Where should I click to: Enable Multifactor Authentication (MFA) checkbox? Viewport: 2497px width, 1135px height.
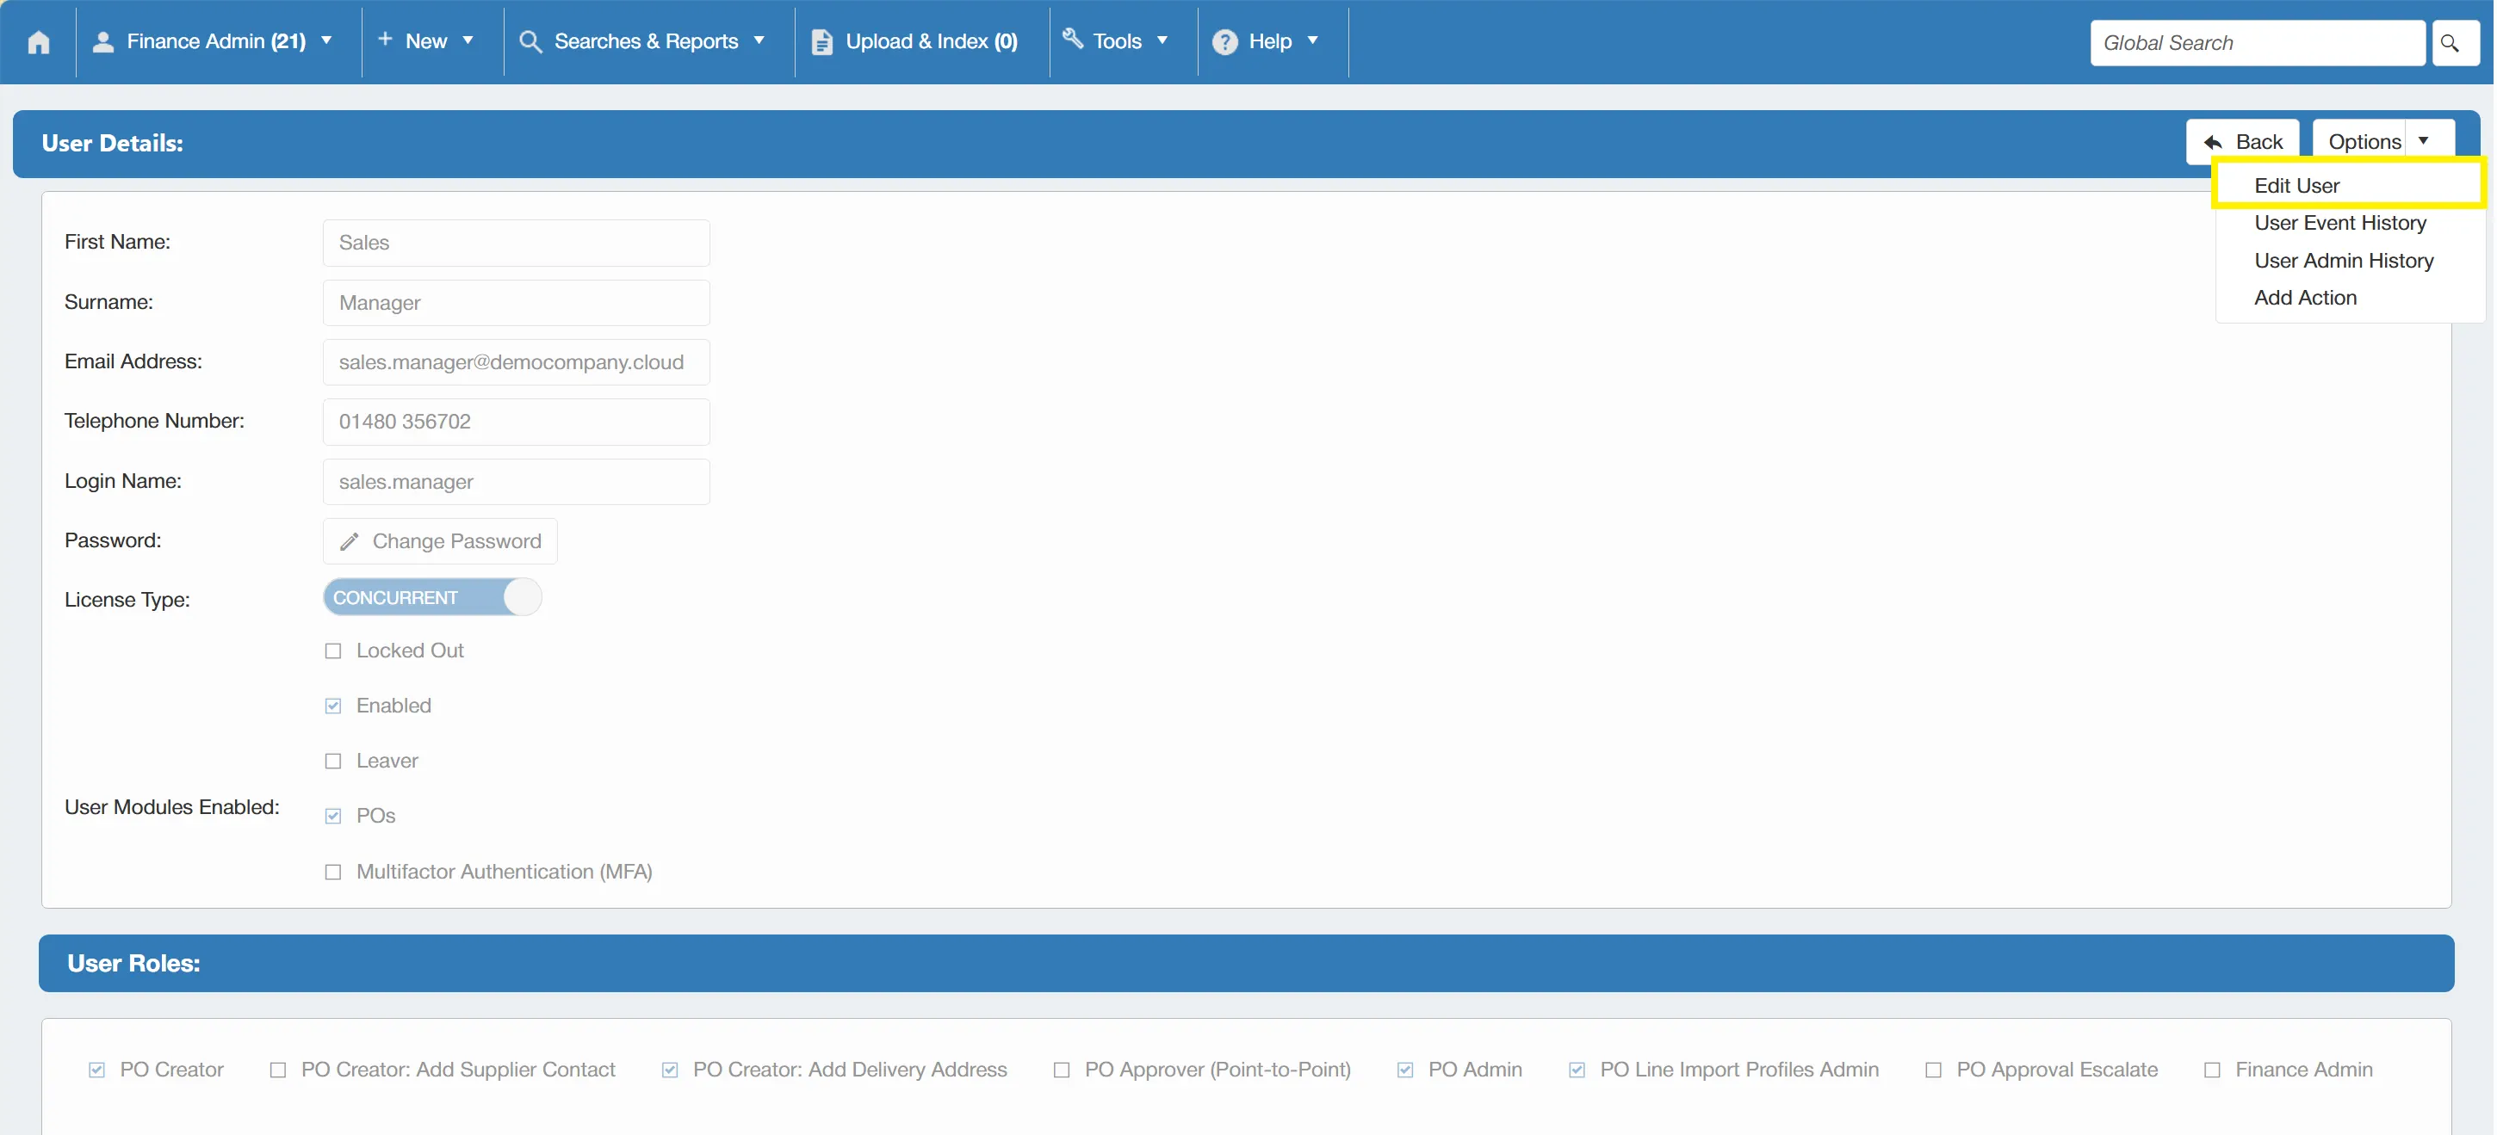[333, 873]
